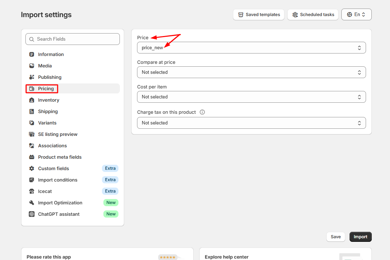
Task: Click the Pricing wallet icon
Action: (31, 88)
